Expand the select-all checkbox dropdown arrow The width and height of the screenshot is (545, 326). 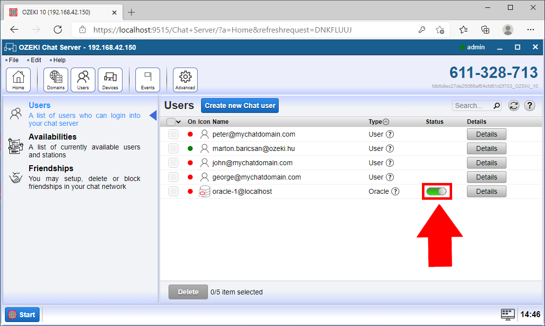(x=179, y=121)
